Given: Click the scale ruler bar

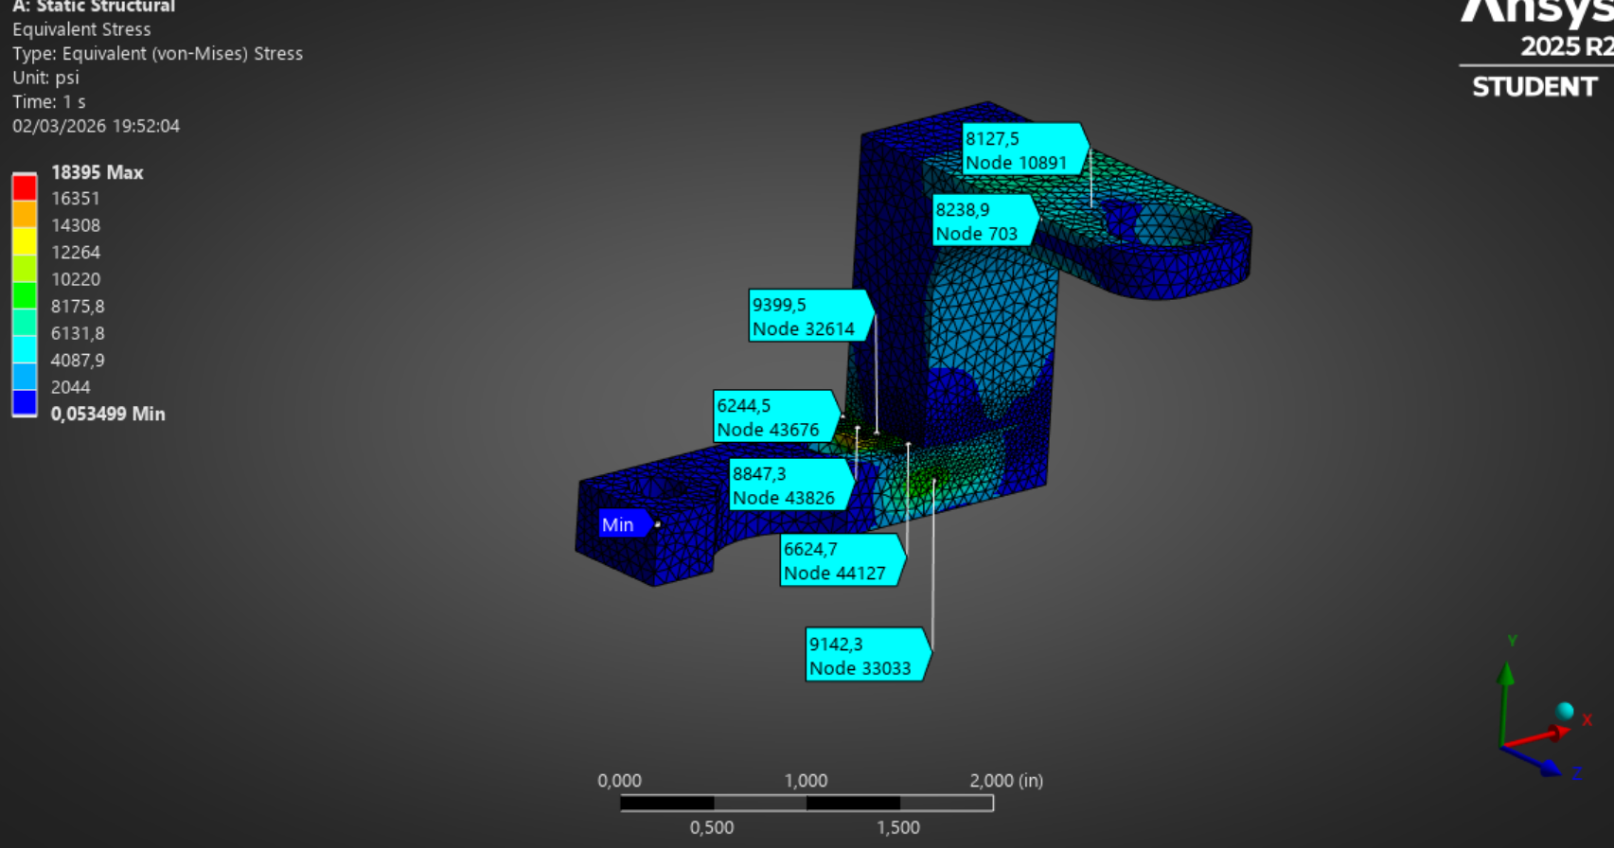Looking at the screenshot, I should (x=807, y=804).
